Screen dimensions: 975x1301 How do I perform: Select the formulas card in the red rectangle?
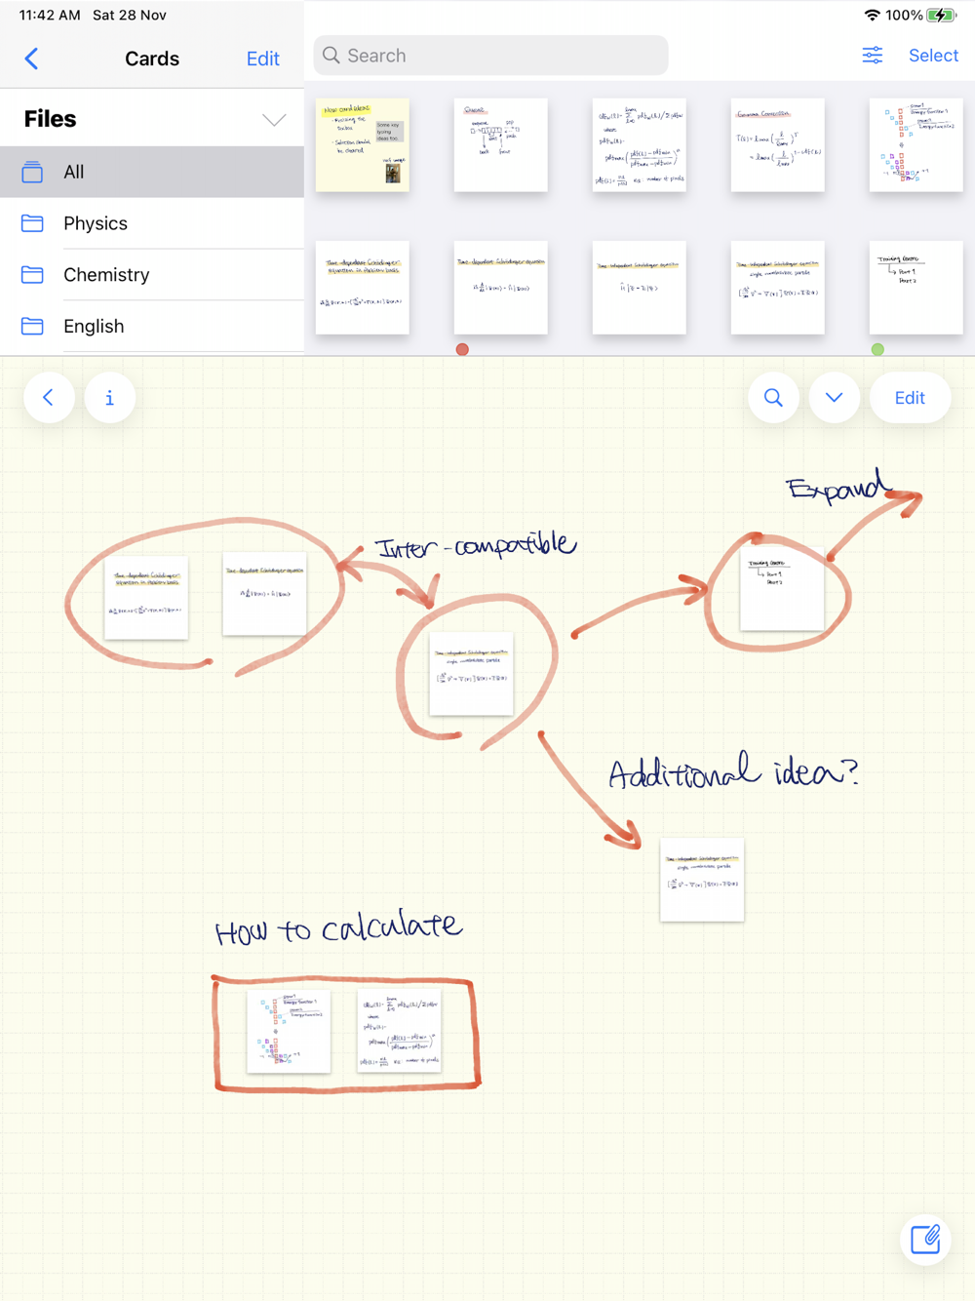click(x=400, y=1030)
